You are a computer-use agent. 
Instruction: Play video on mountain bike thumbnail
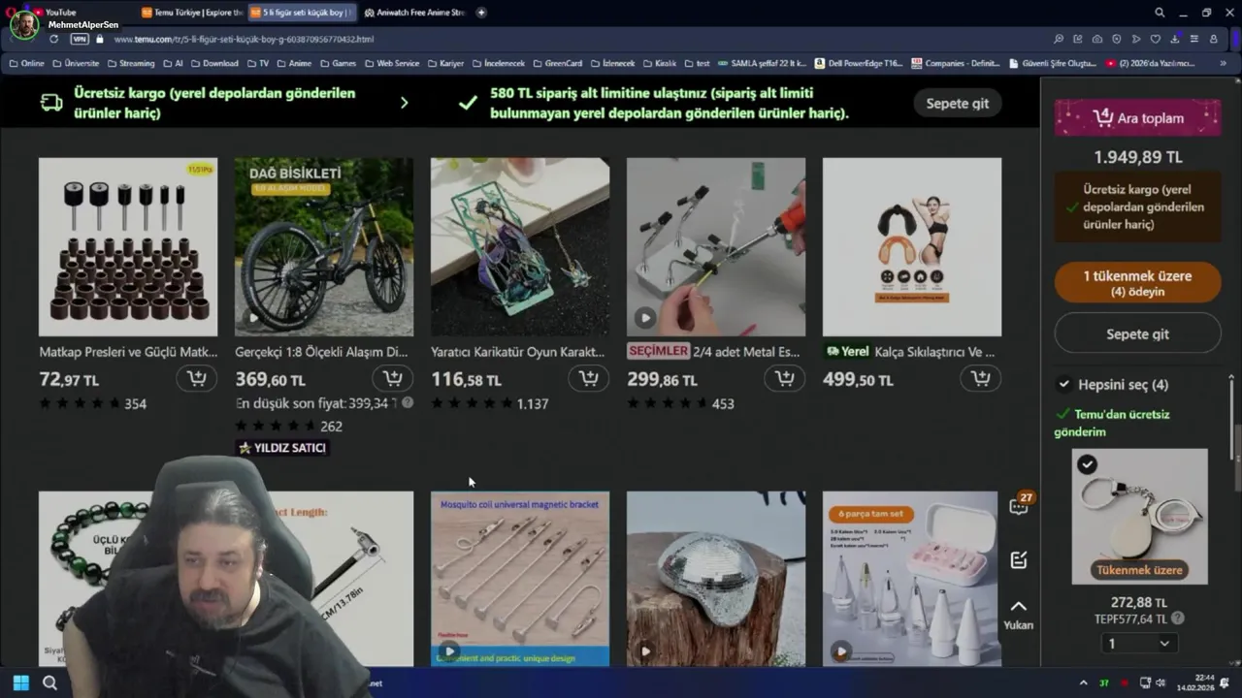253,317
